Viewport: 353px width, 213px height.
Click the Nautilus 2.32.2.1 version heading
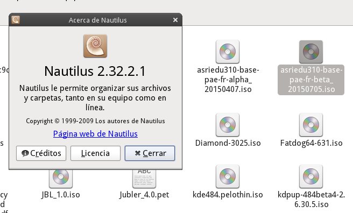point(95,72)
